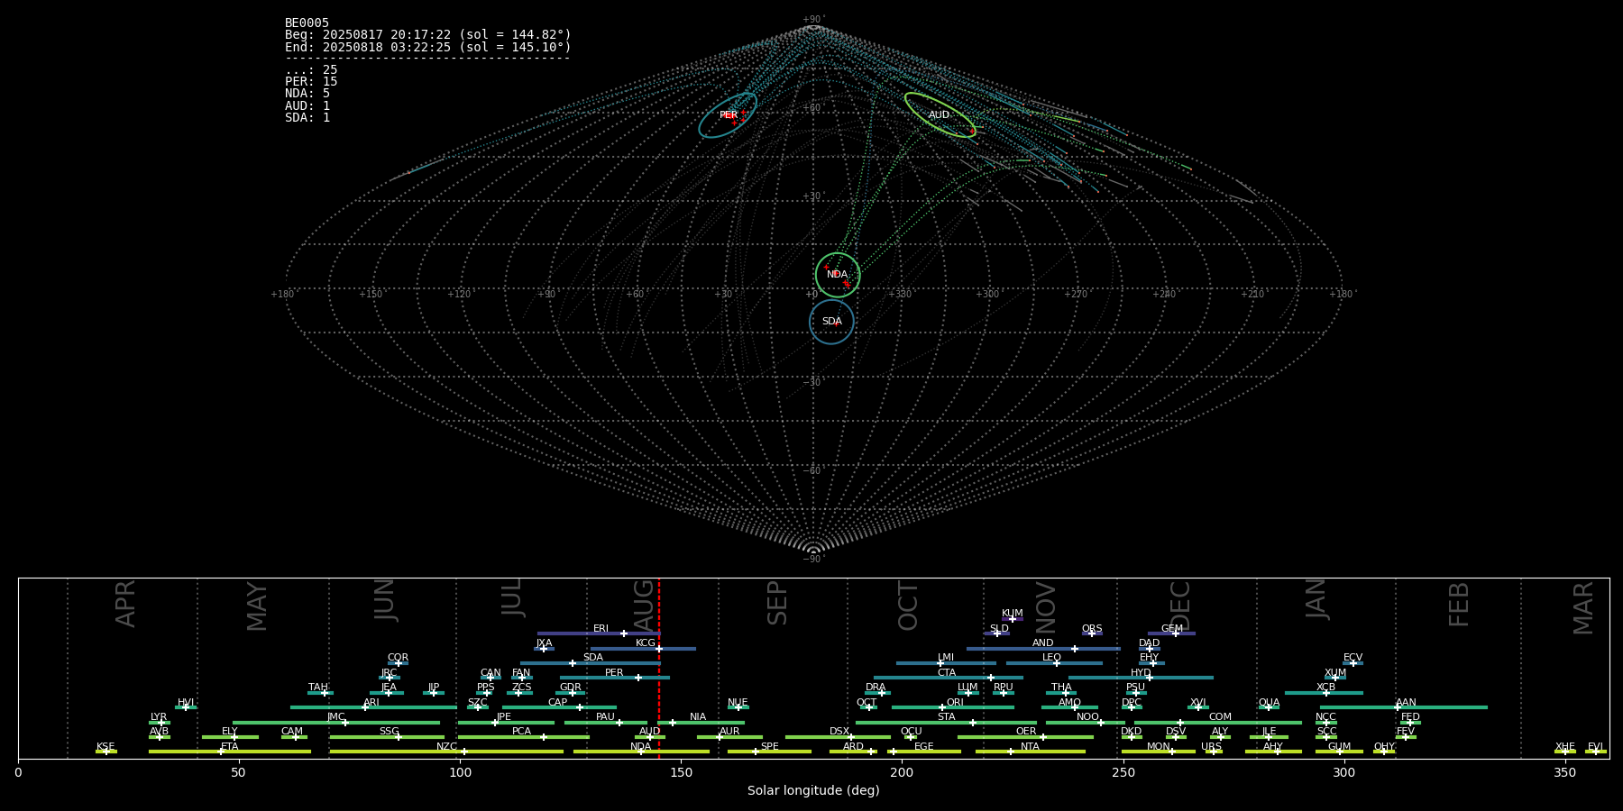Viewport: 1623px width, 811px height.
Task: Click the LYR shower label
Action: (x=159, y=717)
